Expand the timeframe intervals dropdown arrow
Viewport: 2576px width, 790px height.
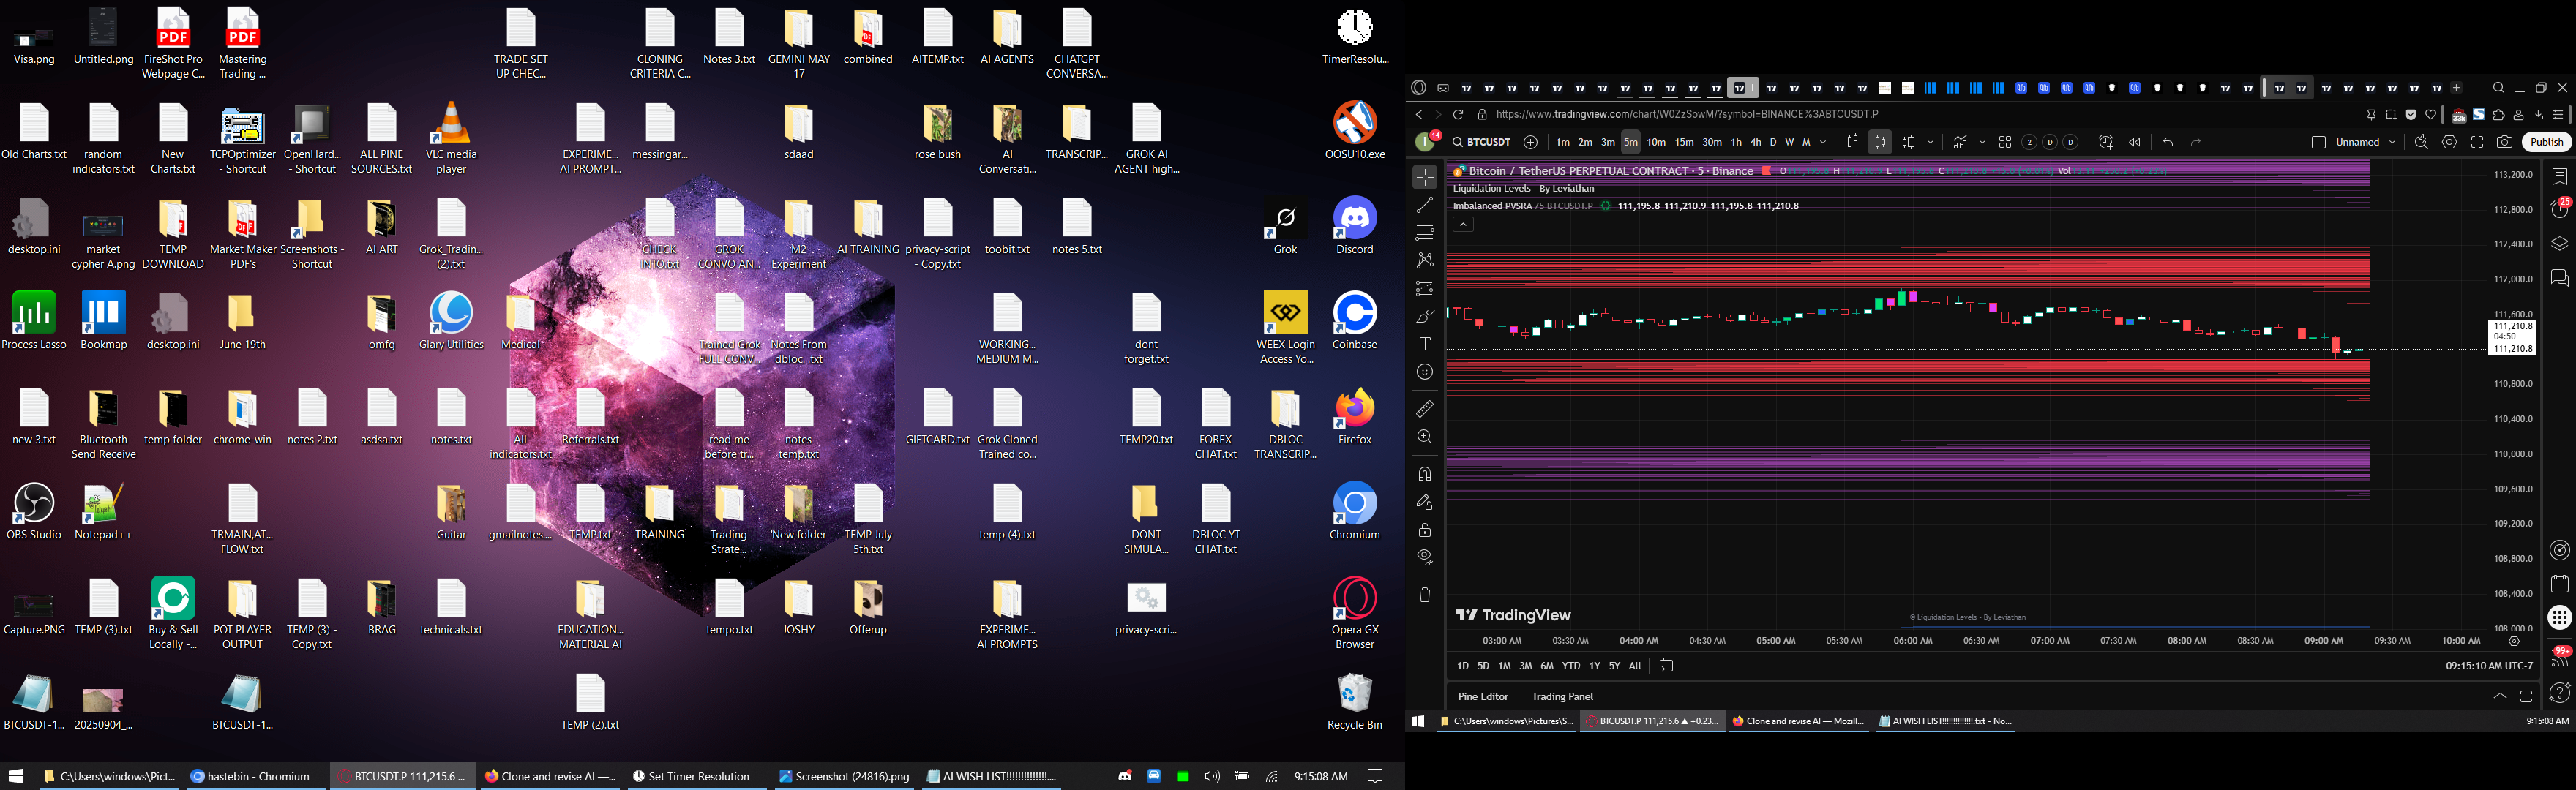(1823, 142)
